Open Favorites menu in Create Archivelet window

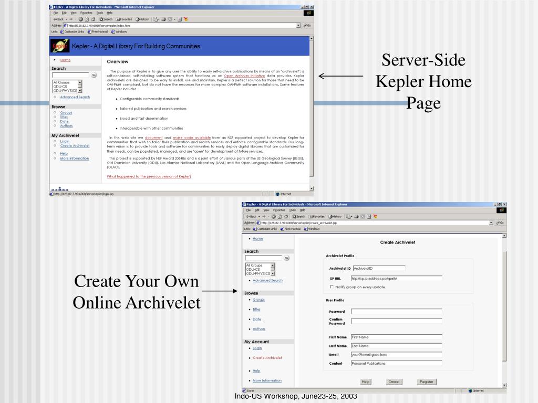pyautogui.click(x=279, y=210)
